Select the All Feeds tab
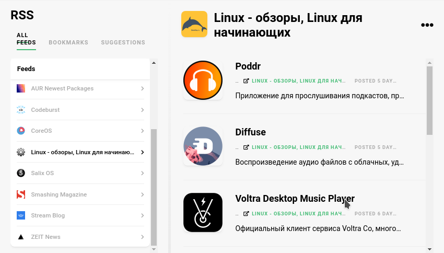The width and height of the screenshot is (444, 253). tap(26, 39)
